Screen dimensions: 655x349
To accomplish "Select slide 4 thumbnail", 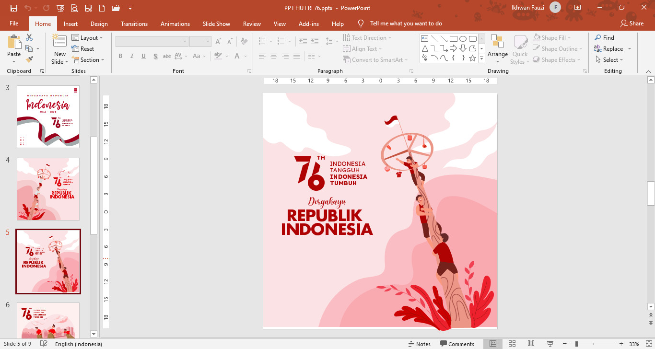I will 48,189.
